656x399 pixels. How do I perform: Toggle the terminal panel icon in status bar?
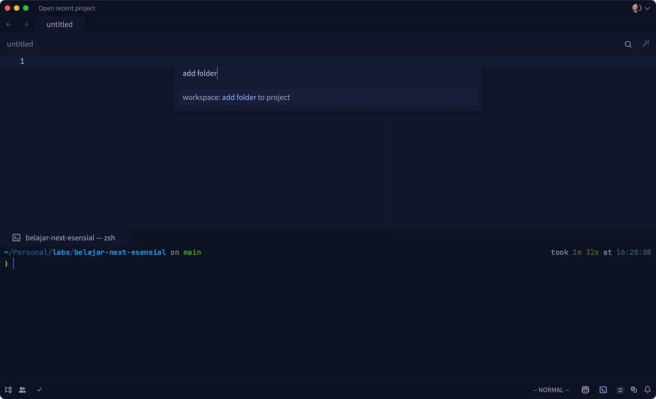[603, 390]
